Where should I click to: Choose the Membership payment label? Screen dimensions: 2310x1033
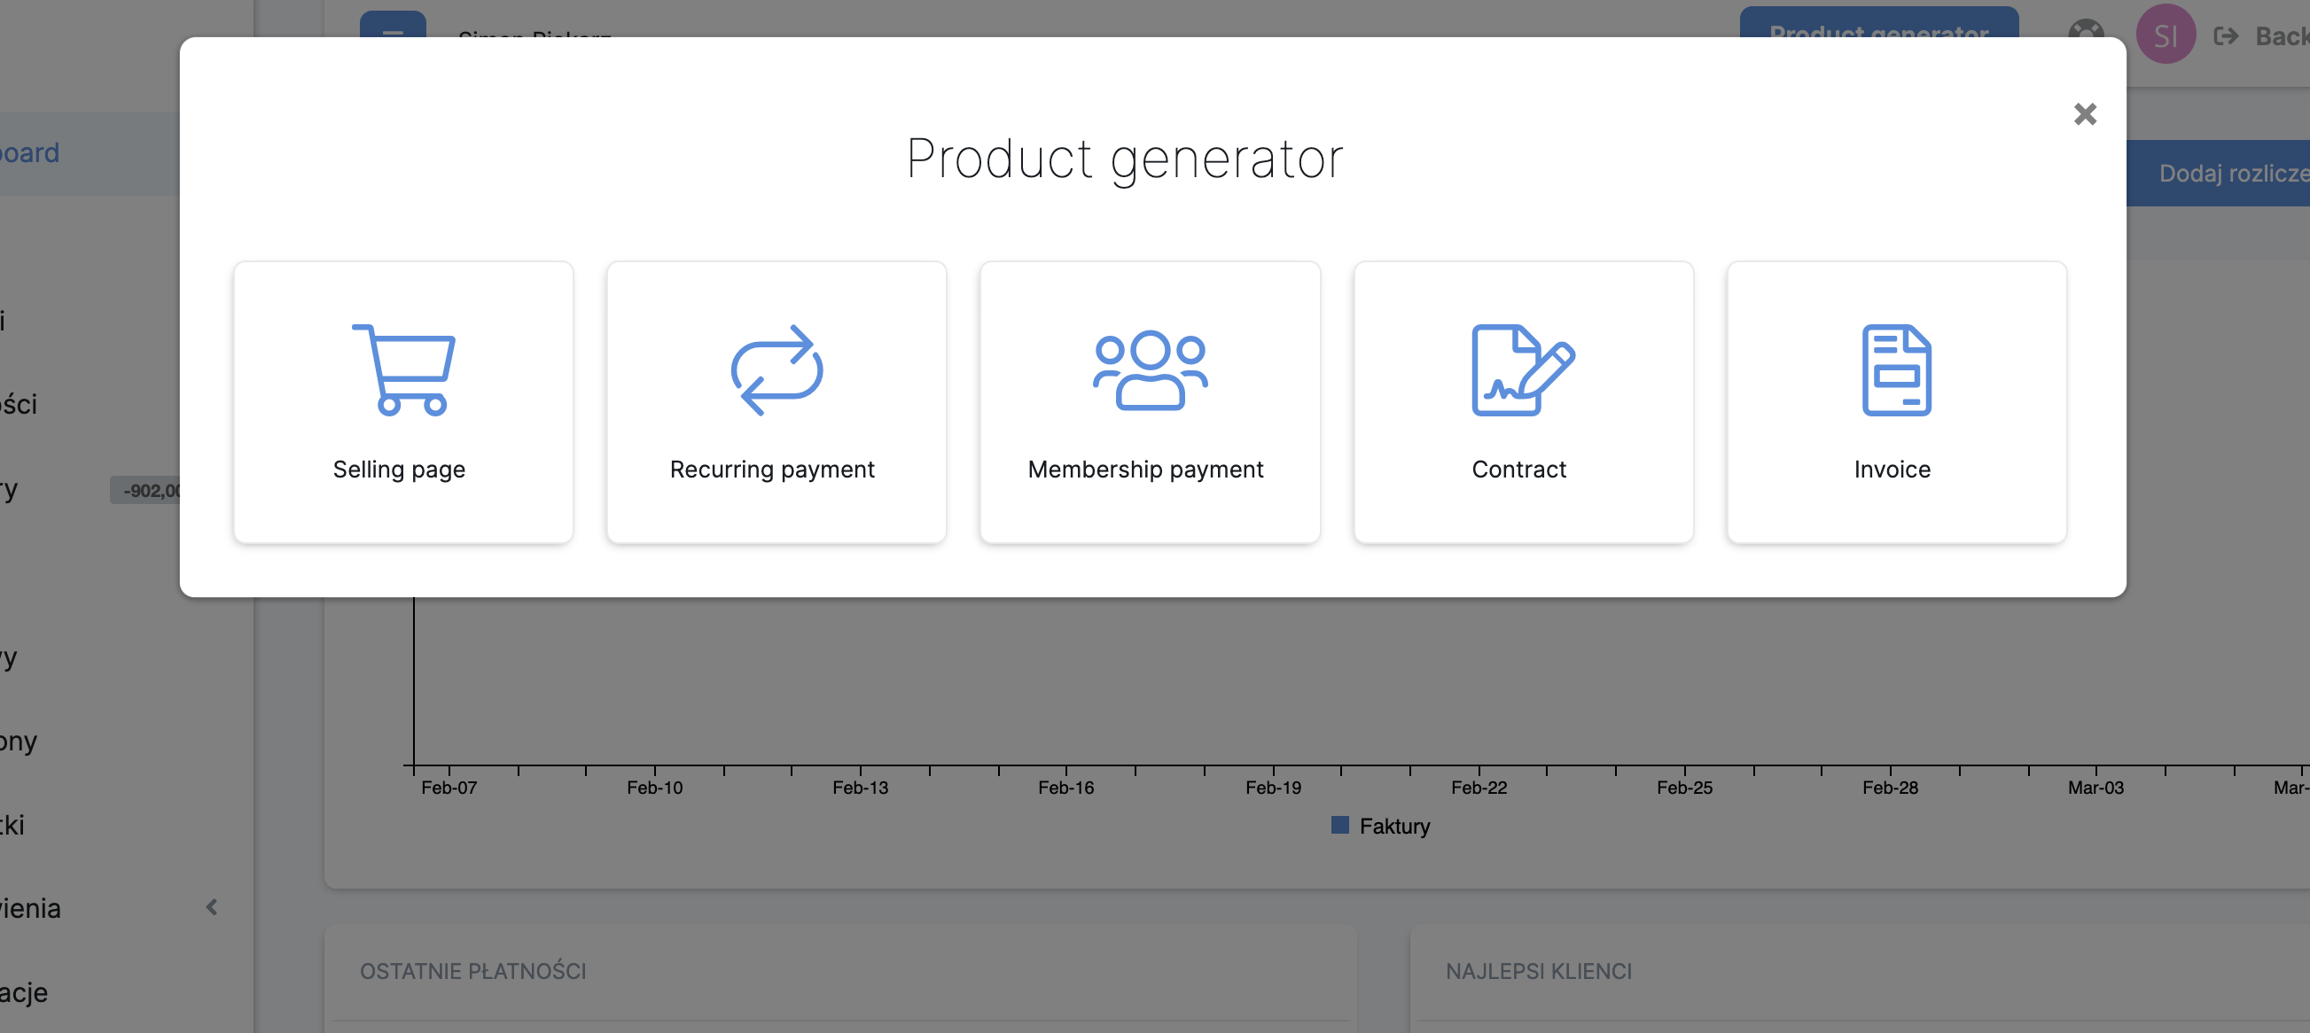pos(1145,470)
